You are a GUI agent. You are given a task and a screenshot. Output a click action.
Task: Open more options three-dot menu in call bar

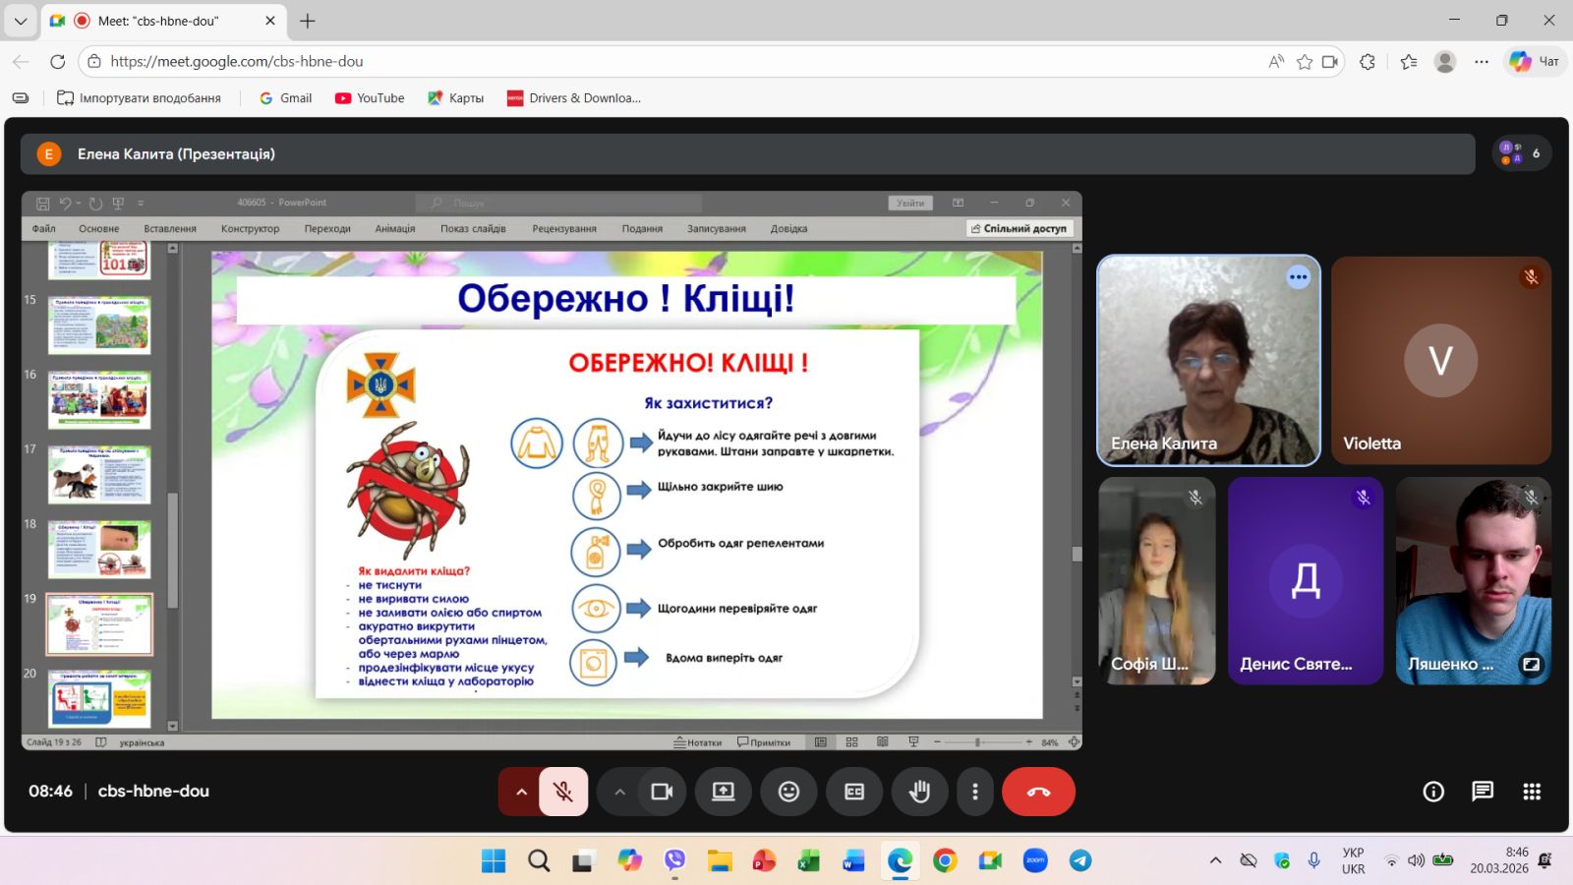click(x=974, y=792)
